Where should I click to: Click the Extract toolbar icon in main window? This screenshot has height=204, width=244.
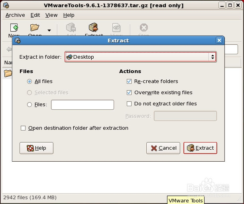click(x=93, y=28)
